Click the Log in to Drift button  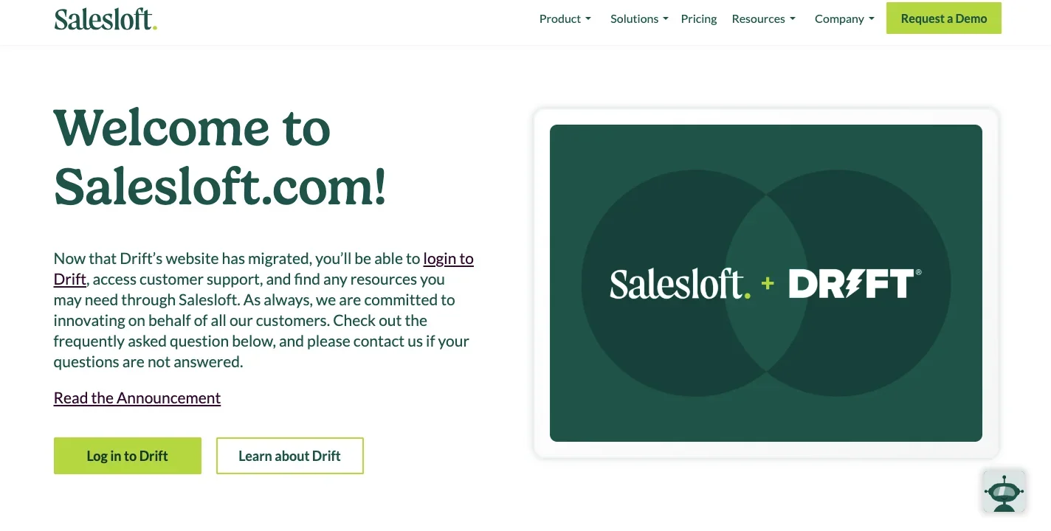point(128,456)
